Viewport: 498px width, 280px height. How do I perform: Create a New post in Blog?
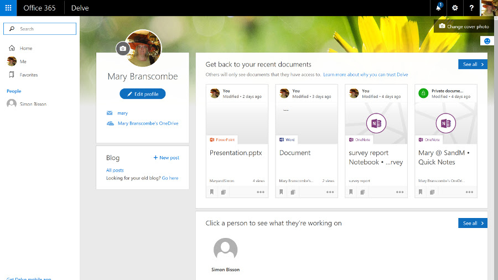point(167,158)
